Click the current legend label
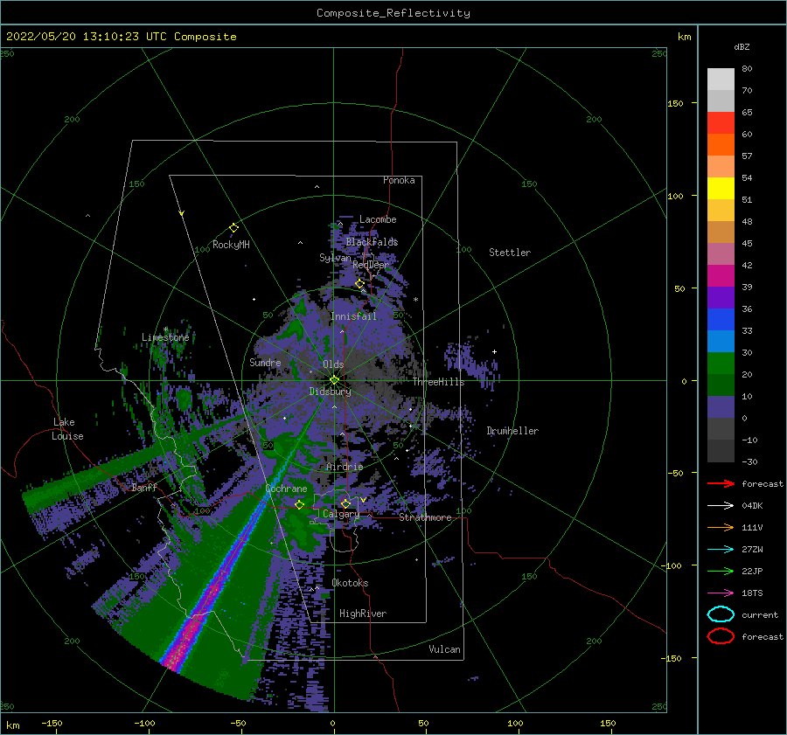Screen dimensions: 787x735 tap(759, 615)
